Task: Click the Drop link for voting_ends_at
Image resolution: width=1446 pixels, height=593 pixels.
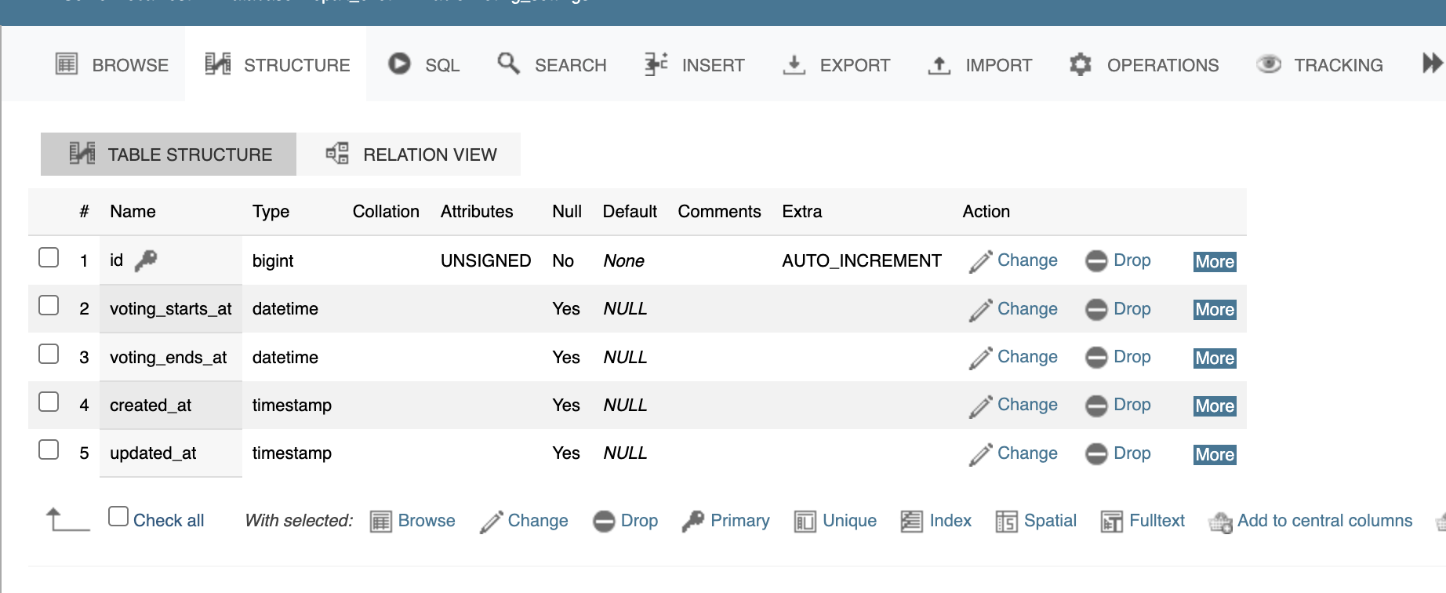Action: [x=1132, y=357]
